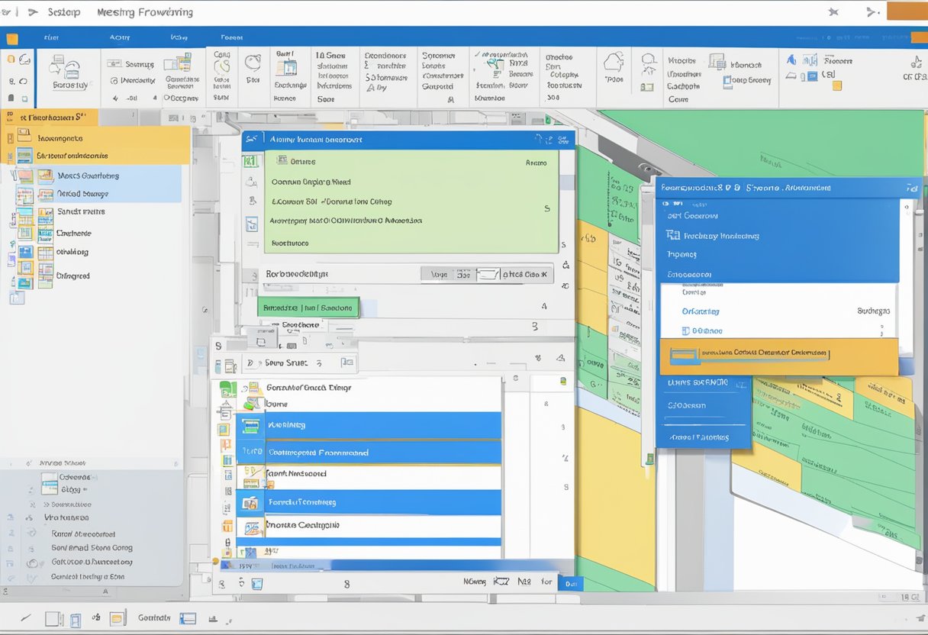Open the Send Status dropdown in the center dialog

tap(321, 364)
